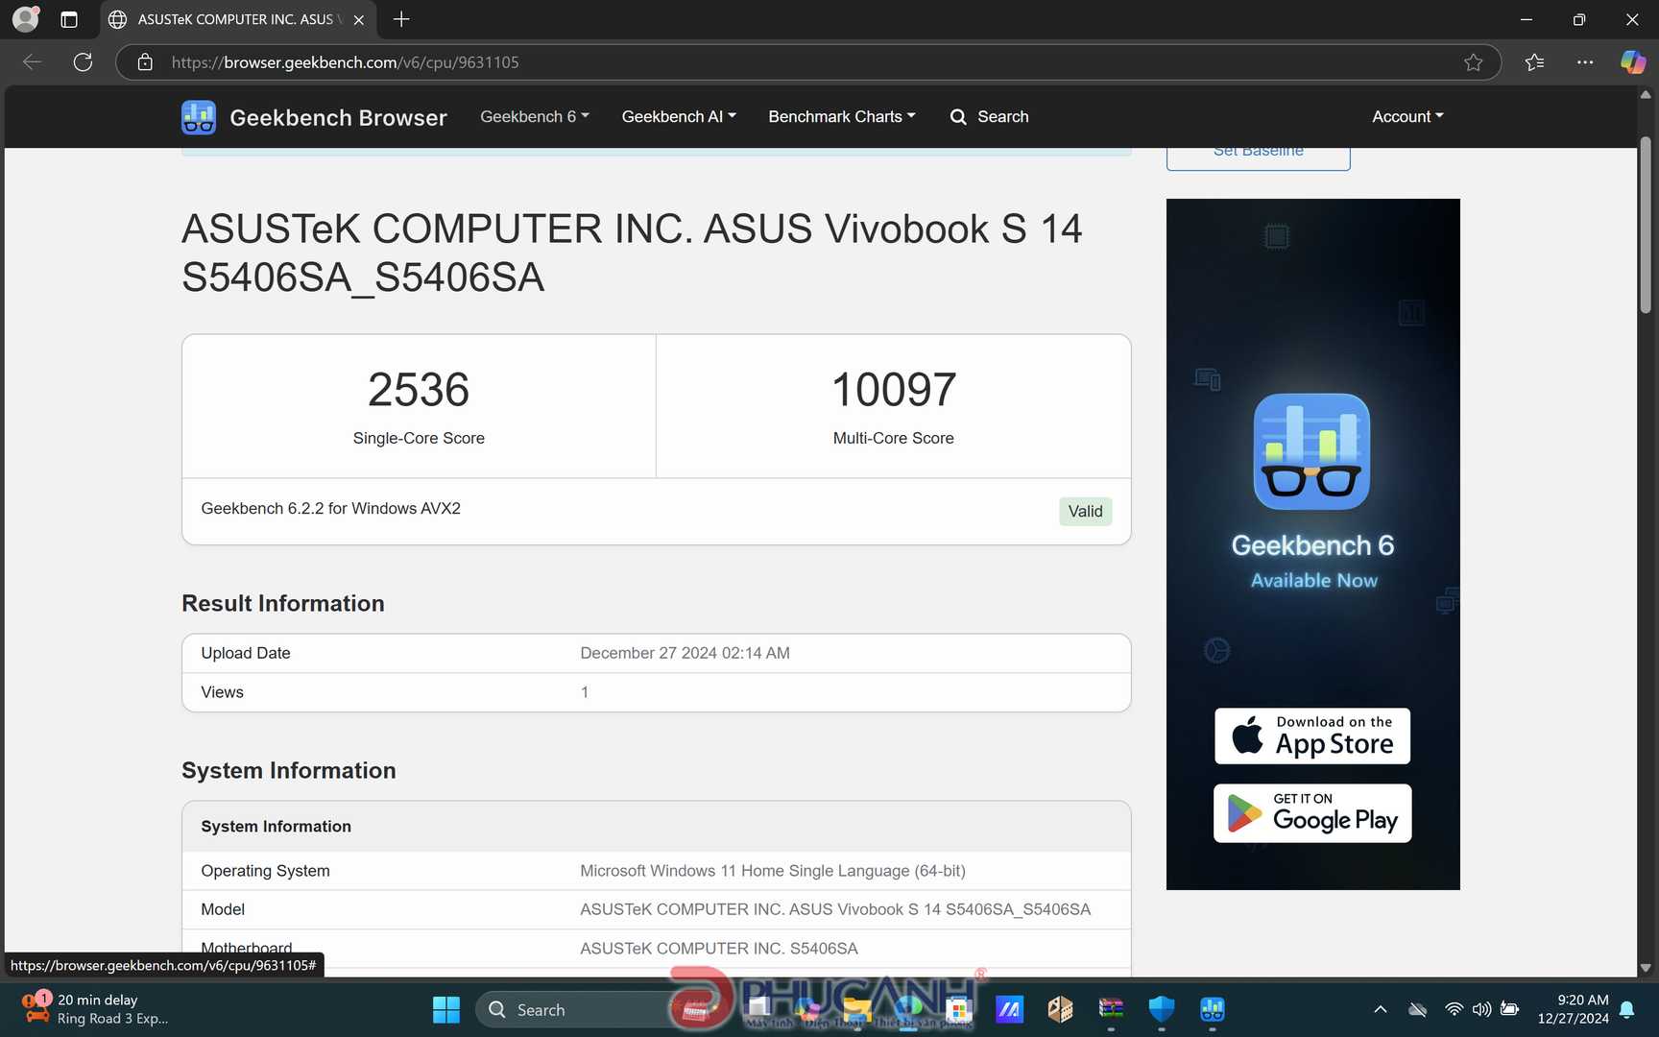Click the Result Information heading
Screen dimensions: 1659x1037
tap(282, 603)
